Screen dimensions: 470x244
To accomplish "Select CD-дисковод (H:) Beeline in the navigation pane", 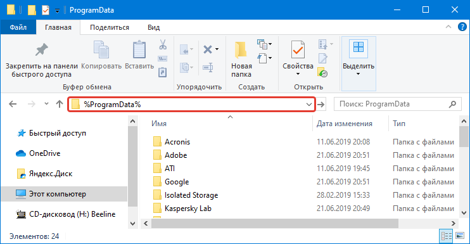I will click(66, 214).
